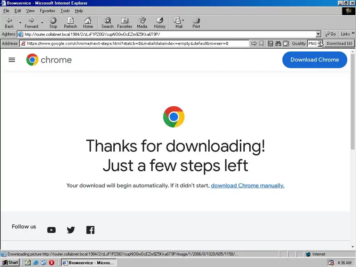Open the Twitter follow icon

(71, 230)
